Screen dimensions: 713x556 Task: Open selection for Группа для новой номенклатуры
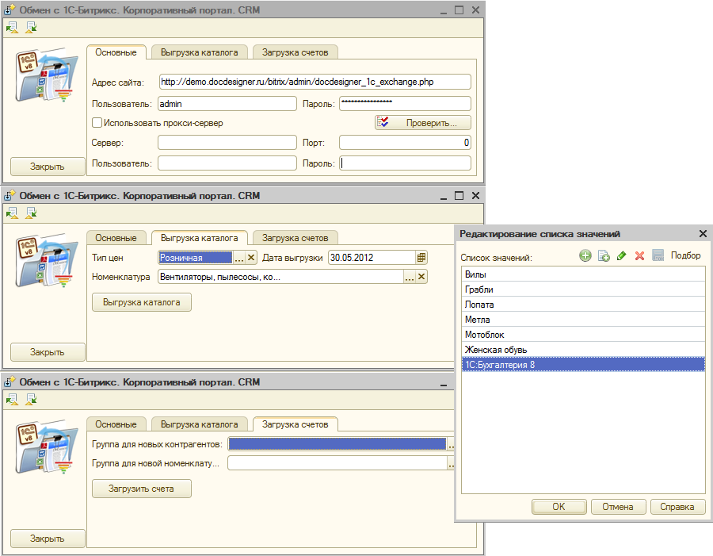coord(451,463)
